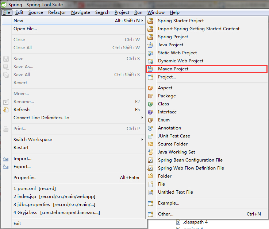Select Spring Bean Configuration File label

(190, 160)
